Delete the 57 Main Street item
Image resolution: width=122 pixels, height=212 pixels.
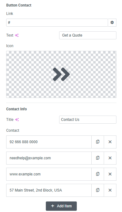click(x=110, y=190)
